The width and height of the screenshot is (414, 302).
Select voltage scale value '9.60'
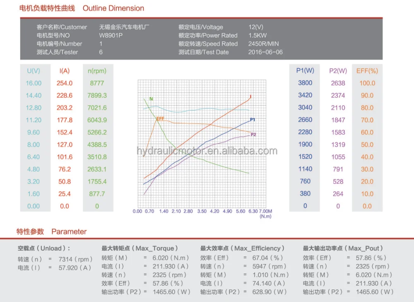click(x=34, y=133)
